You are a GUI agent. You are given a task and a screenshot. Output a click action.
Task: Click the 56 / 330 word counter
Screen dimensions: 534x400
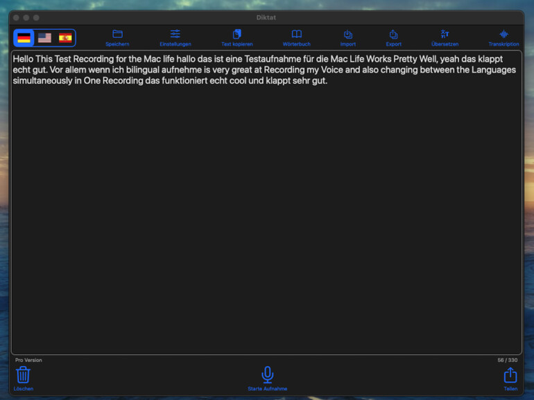coord(507,361)
